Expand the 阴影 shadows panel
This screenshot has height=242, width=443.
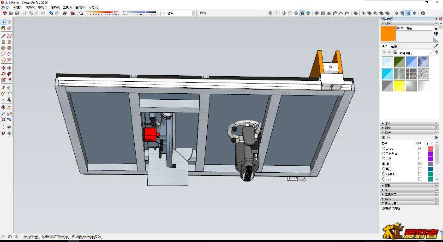pyautogui.click(x=408, y=186)
